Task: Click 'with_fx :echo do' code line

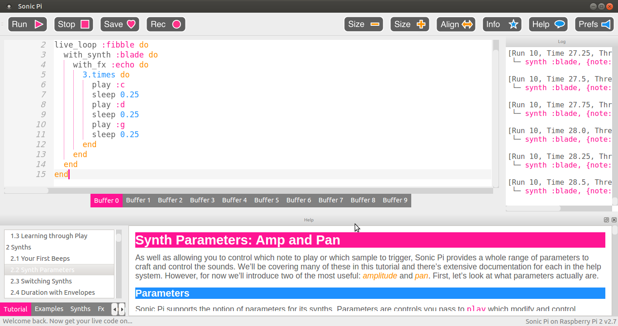Action: [110, 65]
